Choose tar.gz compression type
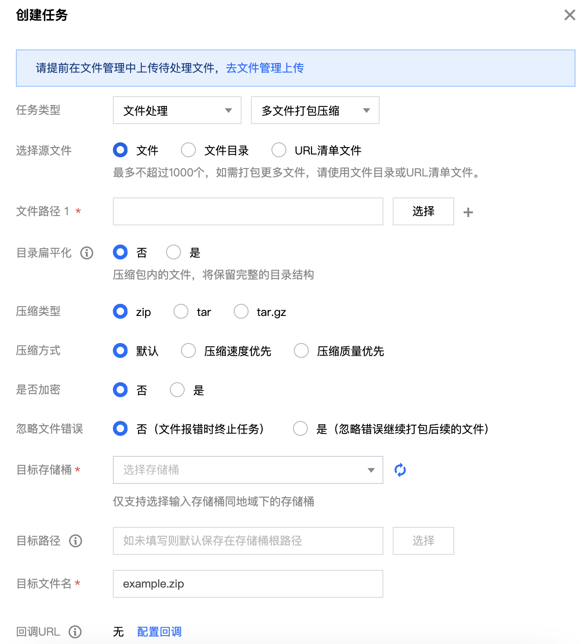This screenshot has height=644, width=583. [x=241, y=312]
